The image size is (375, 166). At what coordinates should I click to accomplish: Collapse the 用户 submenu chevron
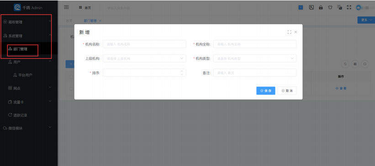coord(50,61)
